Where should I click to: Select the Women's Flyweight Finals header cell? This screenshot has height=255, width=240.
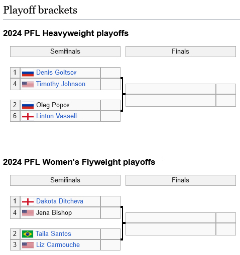click(x=181, y=180)
